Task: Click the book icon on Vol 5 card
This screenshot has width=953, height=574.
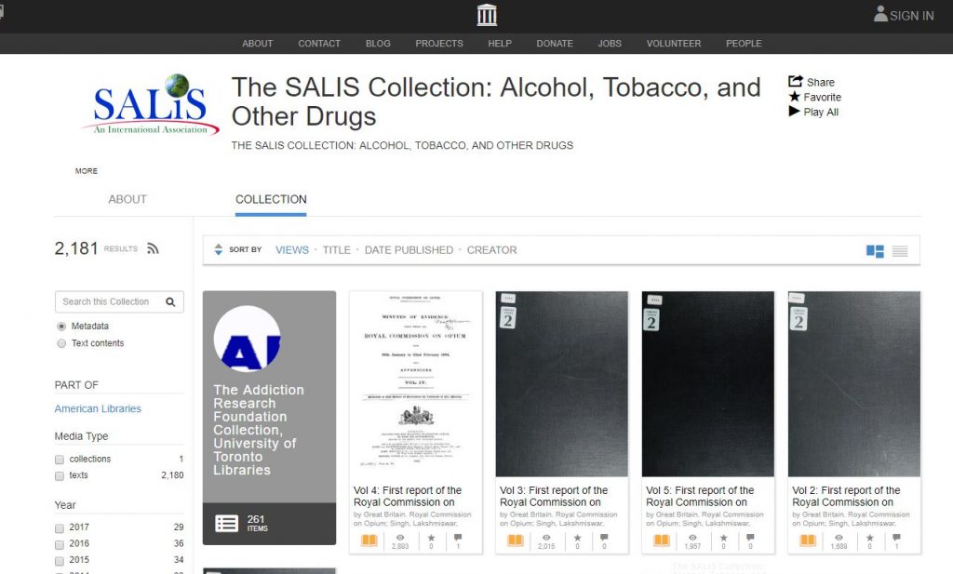Action: [662, 540]
